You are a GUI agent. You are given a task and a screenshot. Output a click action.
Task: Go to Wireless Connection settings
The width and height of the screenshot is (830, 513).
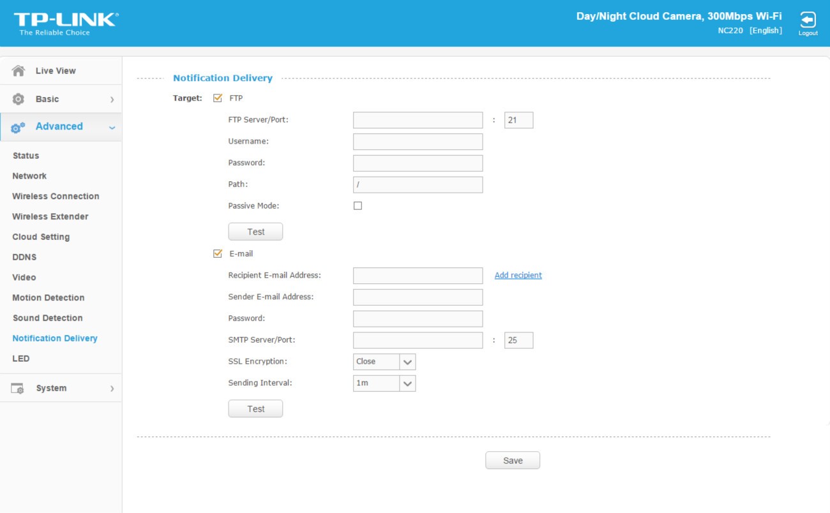pos(56,196)
